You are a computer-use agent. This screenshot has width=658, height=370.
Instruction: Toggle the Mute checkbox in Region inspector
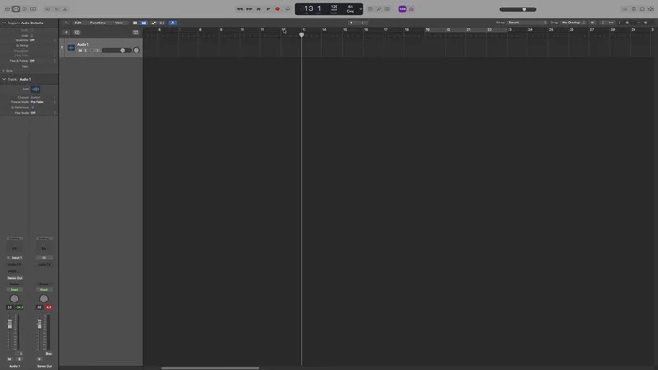31,30
